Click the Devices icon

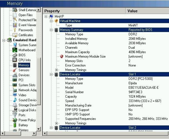pos(15,75)
